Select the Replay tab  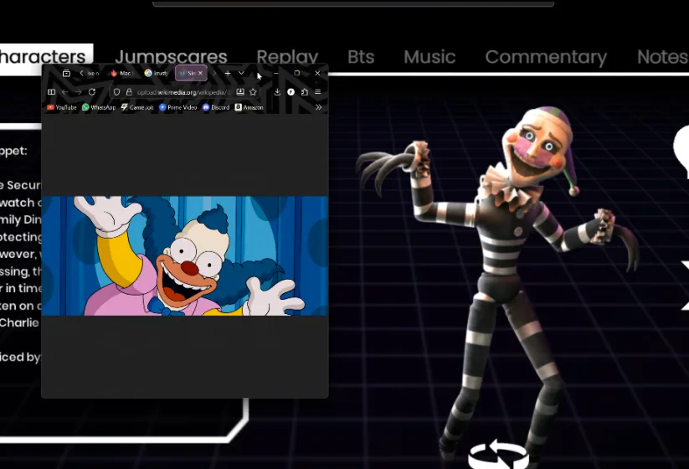(287, 57)
